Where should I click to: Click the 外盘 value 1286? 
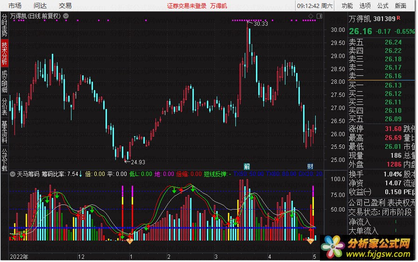click(394, 164)
